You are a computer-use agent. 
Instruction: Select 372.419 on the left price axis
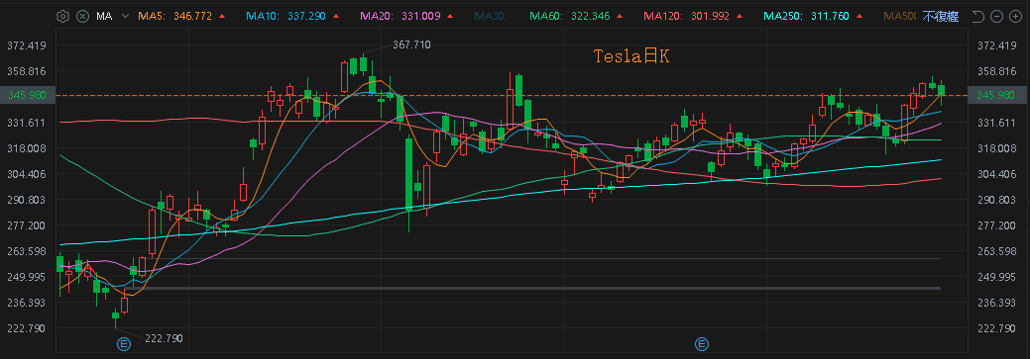point(27,45)
